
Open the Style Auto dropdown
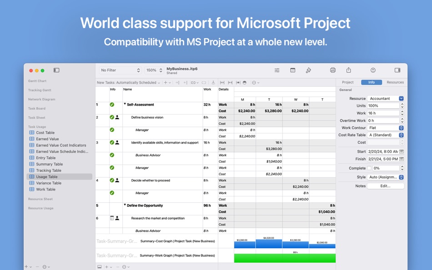pos(386,177)
